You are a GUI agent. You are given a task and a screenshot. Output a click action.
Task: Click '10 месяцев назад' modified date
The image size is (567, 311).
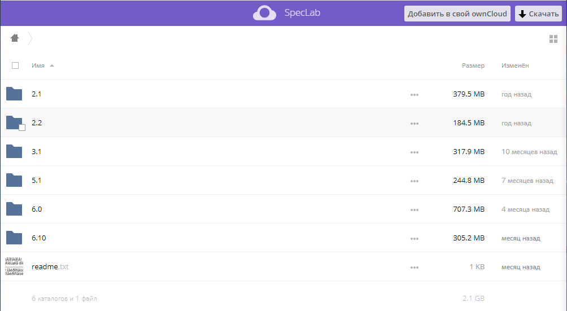coord(529,152)
